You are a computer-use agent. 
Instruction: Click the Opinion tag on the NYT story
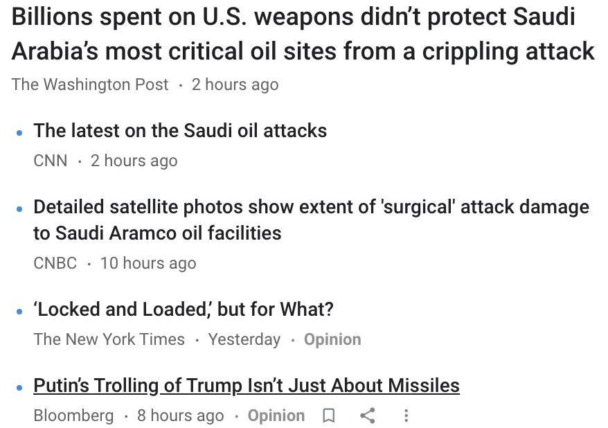click(x=332, y=339)
